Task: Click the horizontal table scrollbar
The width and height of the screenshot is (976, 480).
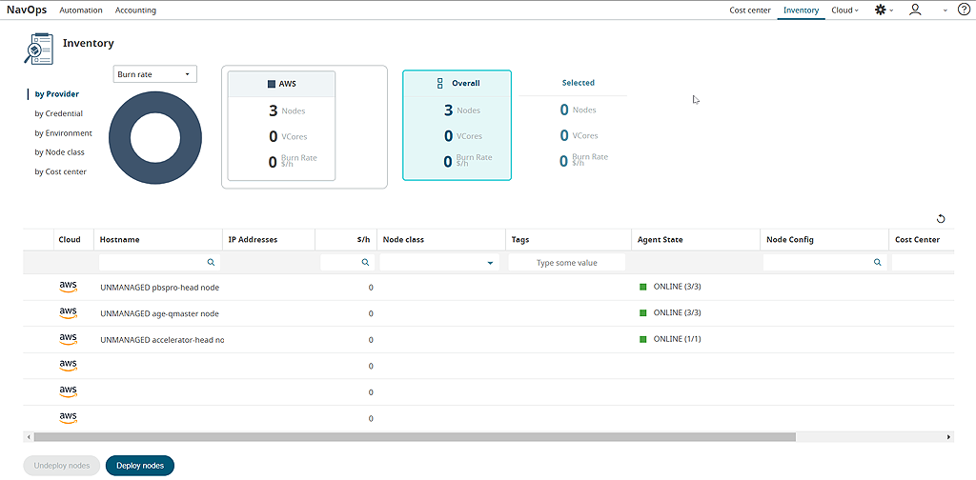Action: click(415, 437)
